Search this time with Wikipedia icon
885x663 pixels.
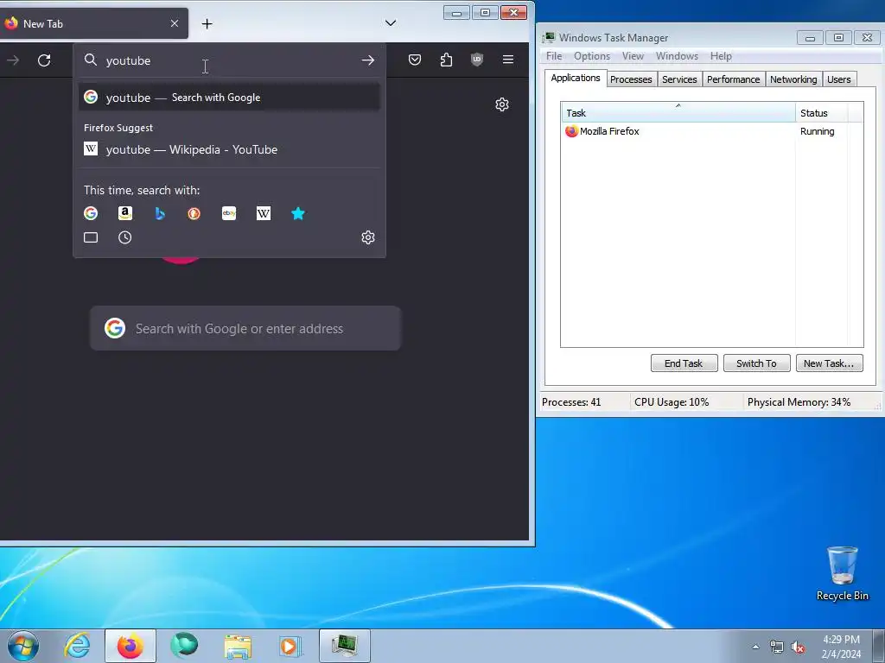coord(264,213)
